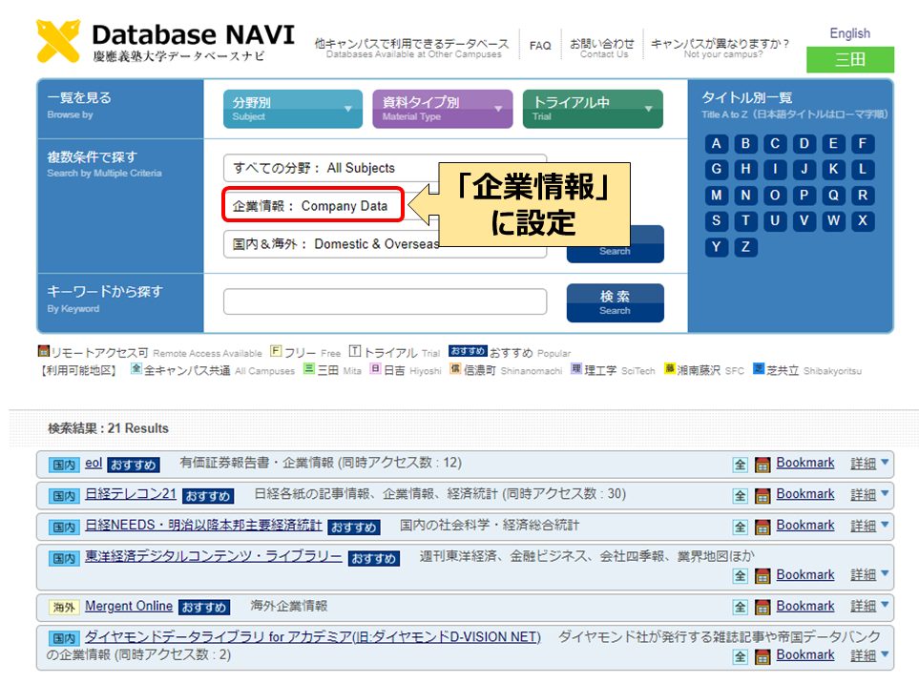The height and width of the screenshot is (683, 919).
Task: Bookmark the 日経テレコン21 database
Action: tap(805, 494)
